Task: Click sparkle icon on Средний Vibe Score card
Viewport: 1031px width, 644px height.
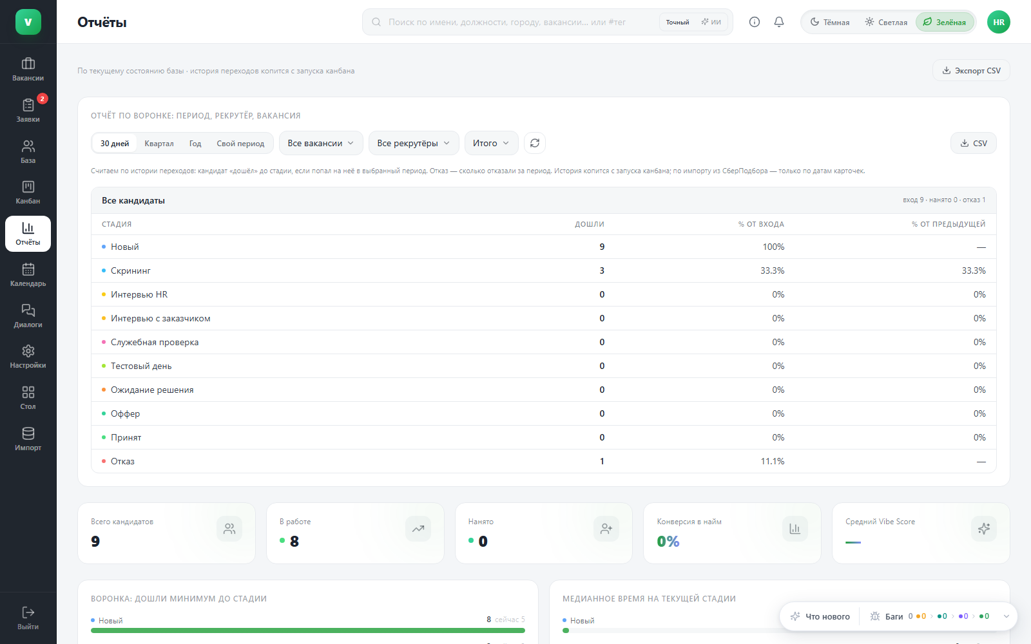Action: coord(984,529)
